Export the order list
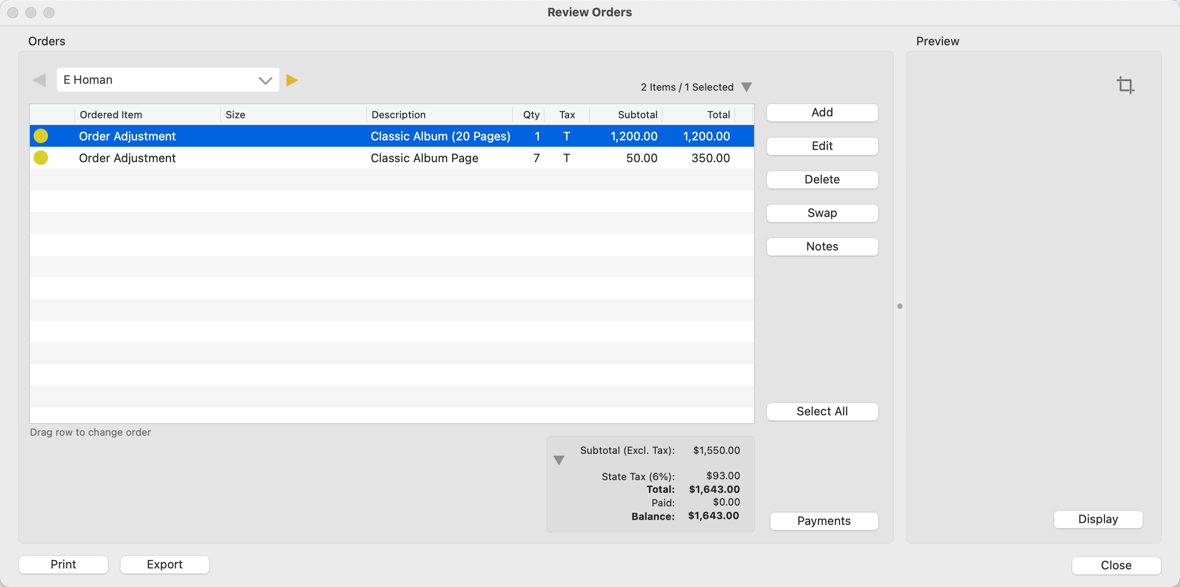The width and height of the screenshot is (1180, 587). 164,564
